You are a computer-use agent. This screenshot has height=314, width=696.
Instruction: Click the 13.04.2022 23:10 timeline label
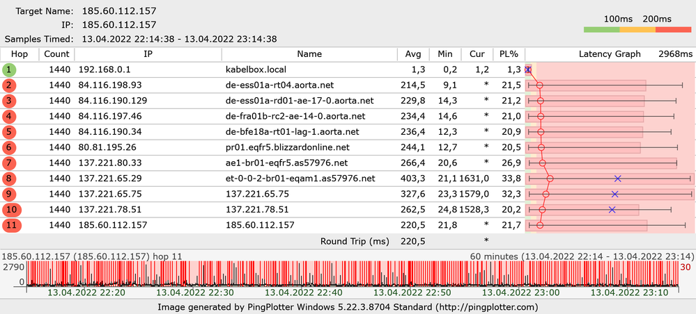[x=629, y=292]
